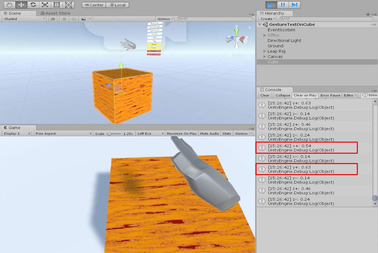
Task: Select the Move tool
Action: 21,5
